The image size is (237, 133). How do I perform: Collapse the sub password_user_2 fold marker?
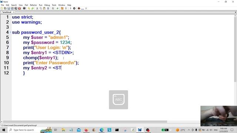point(10,32)
